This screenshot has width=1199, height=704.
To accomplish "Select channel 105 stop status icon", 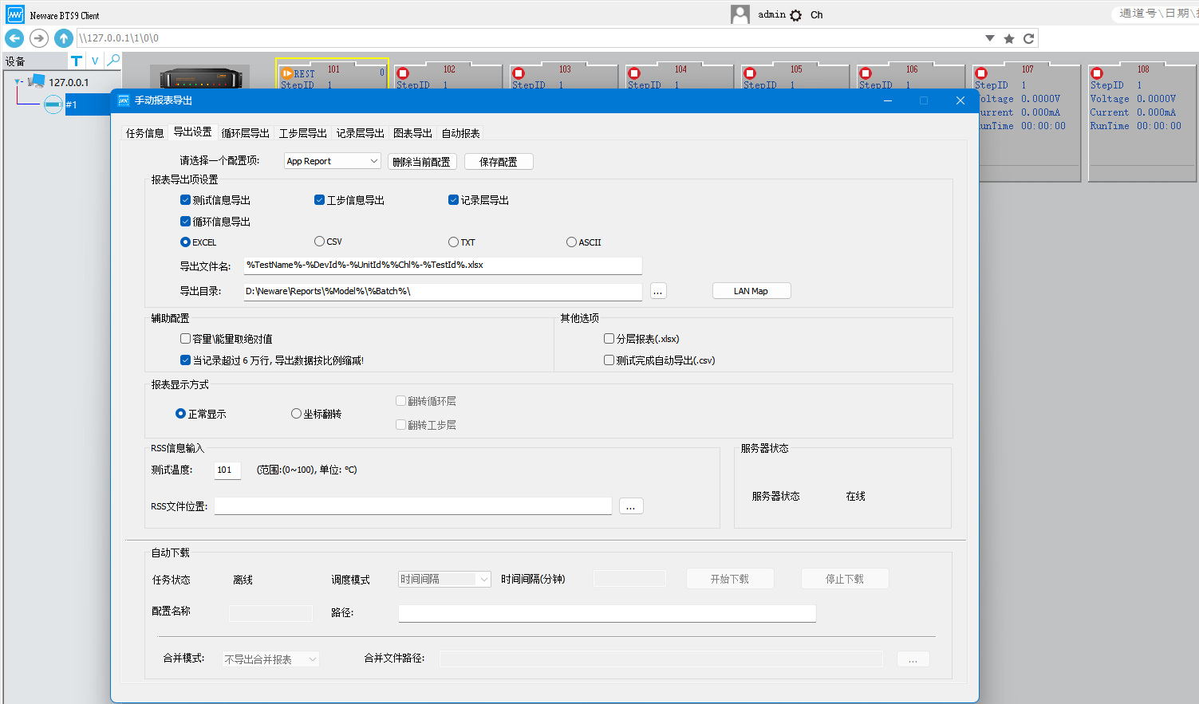I will point(750,73).
